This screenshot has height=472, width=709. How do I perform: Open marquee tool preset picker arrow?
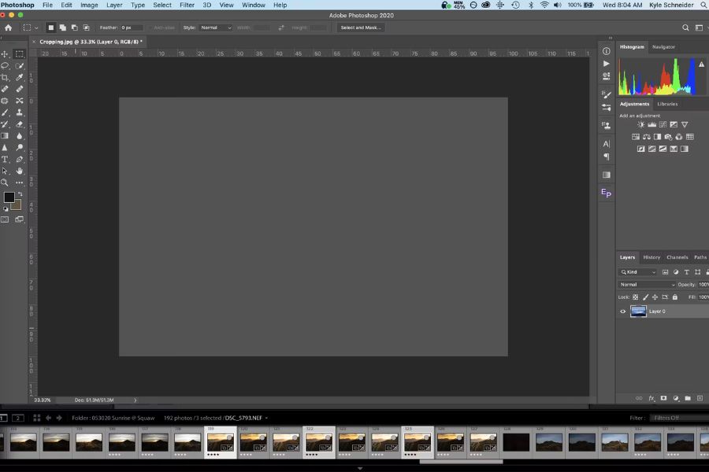click(36, 28)
